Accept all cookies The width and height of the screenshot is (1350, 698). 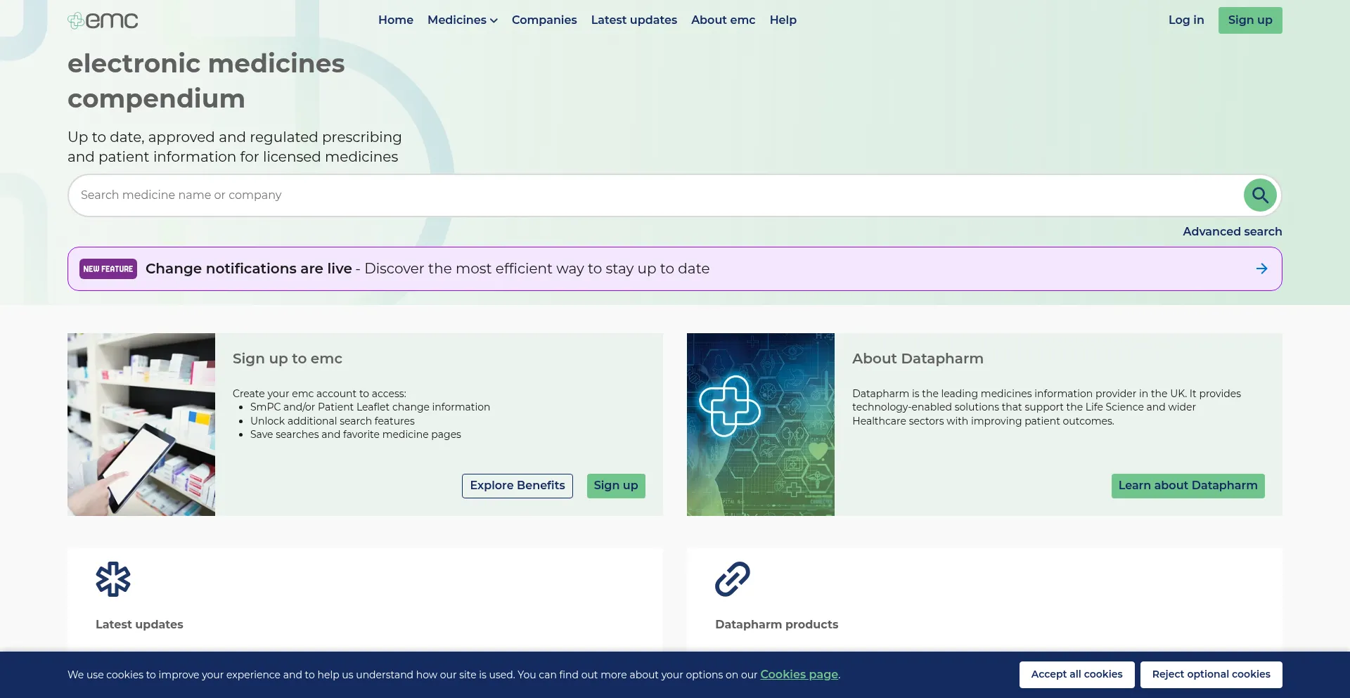coord(1076,675)
